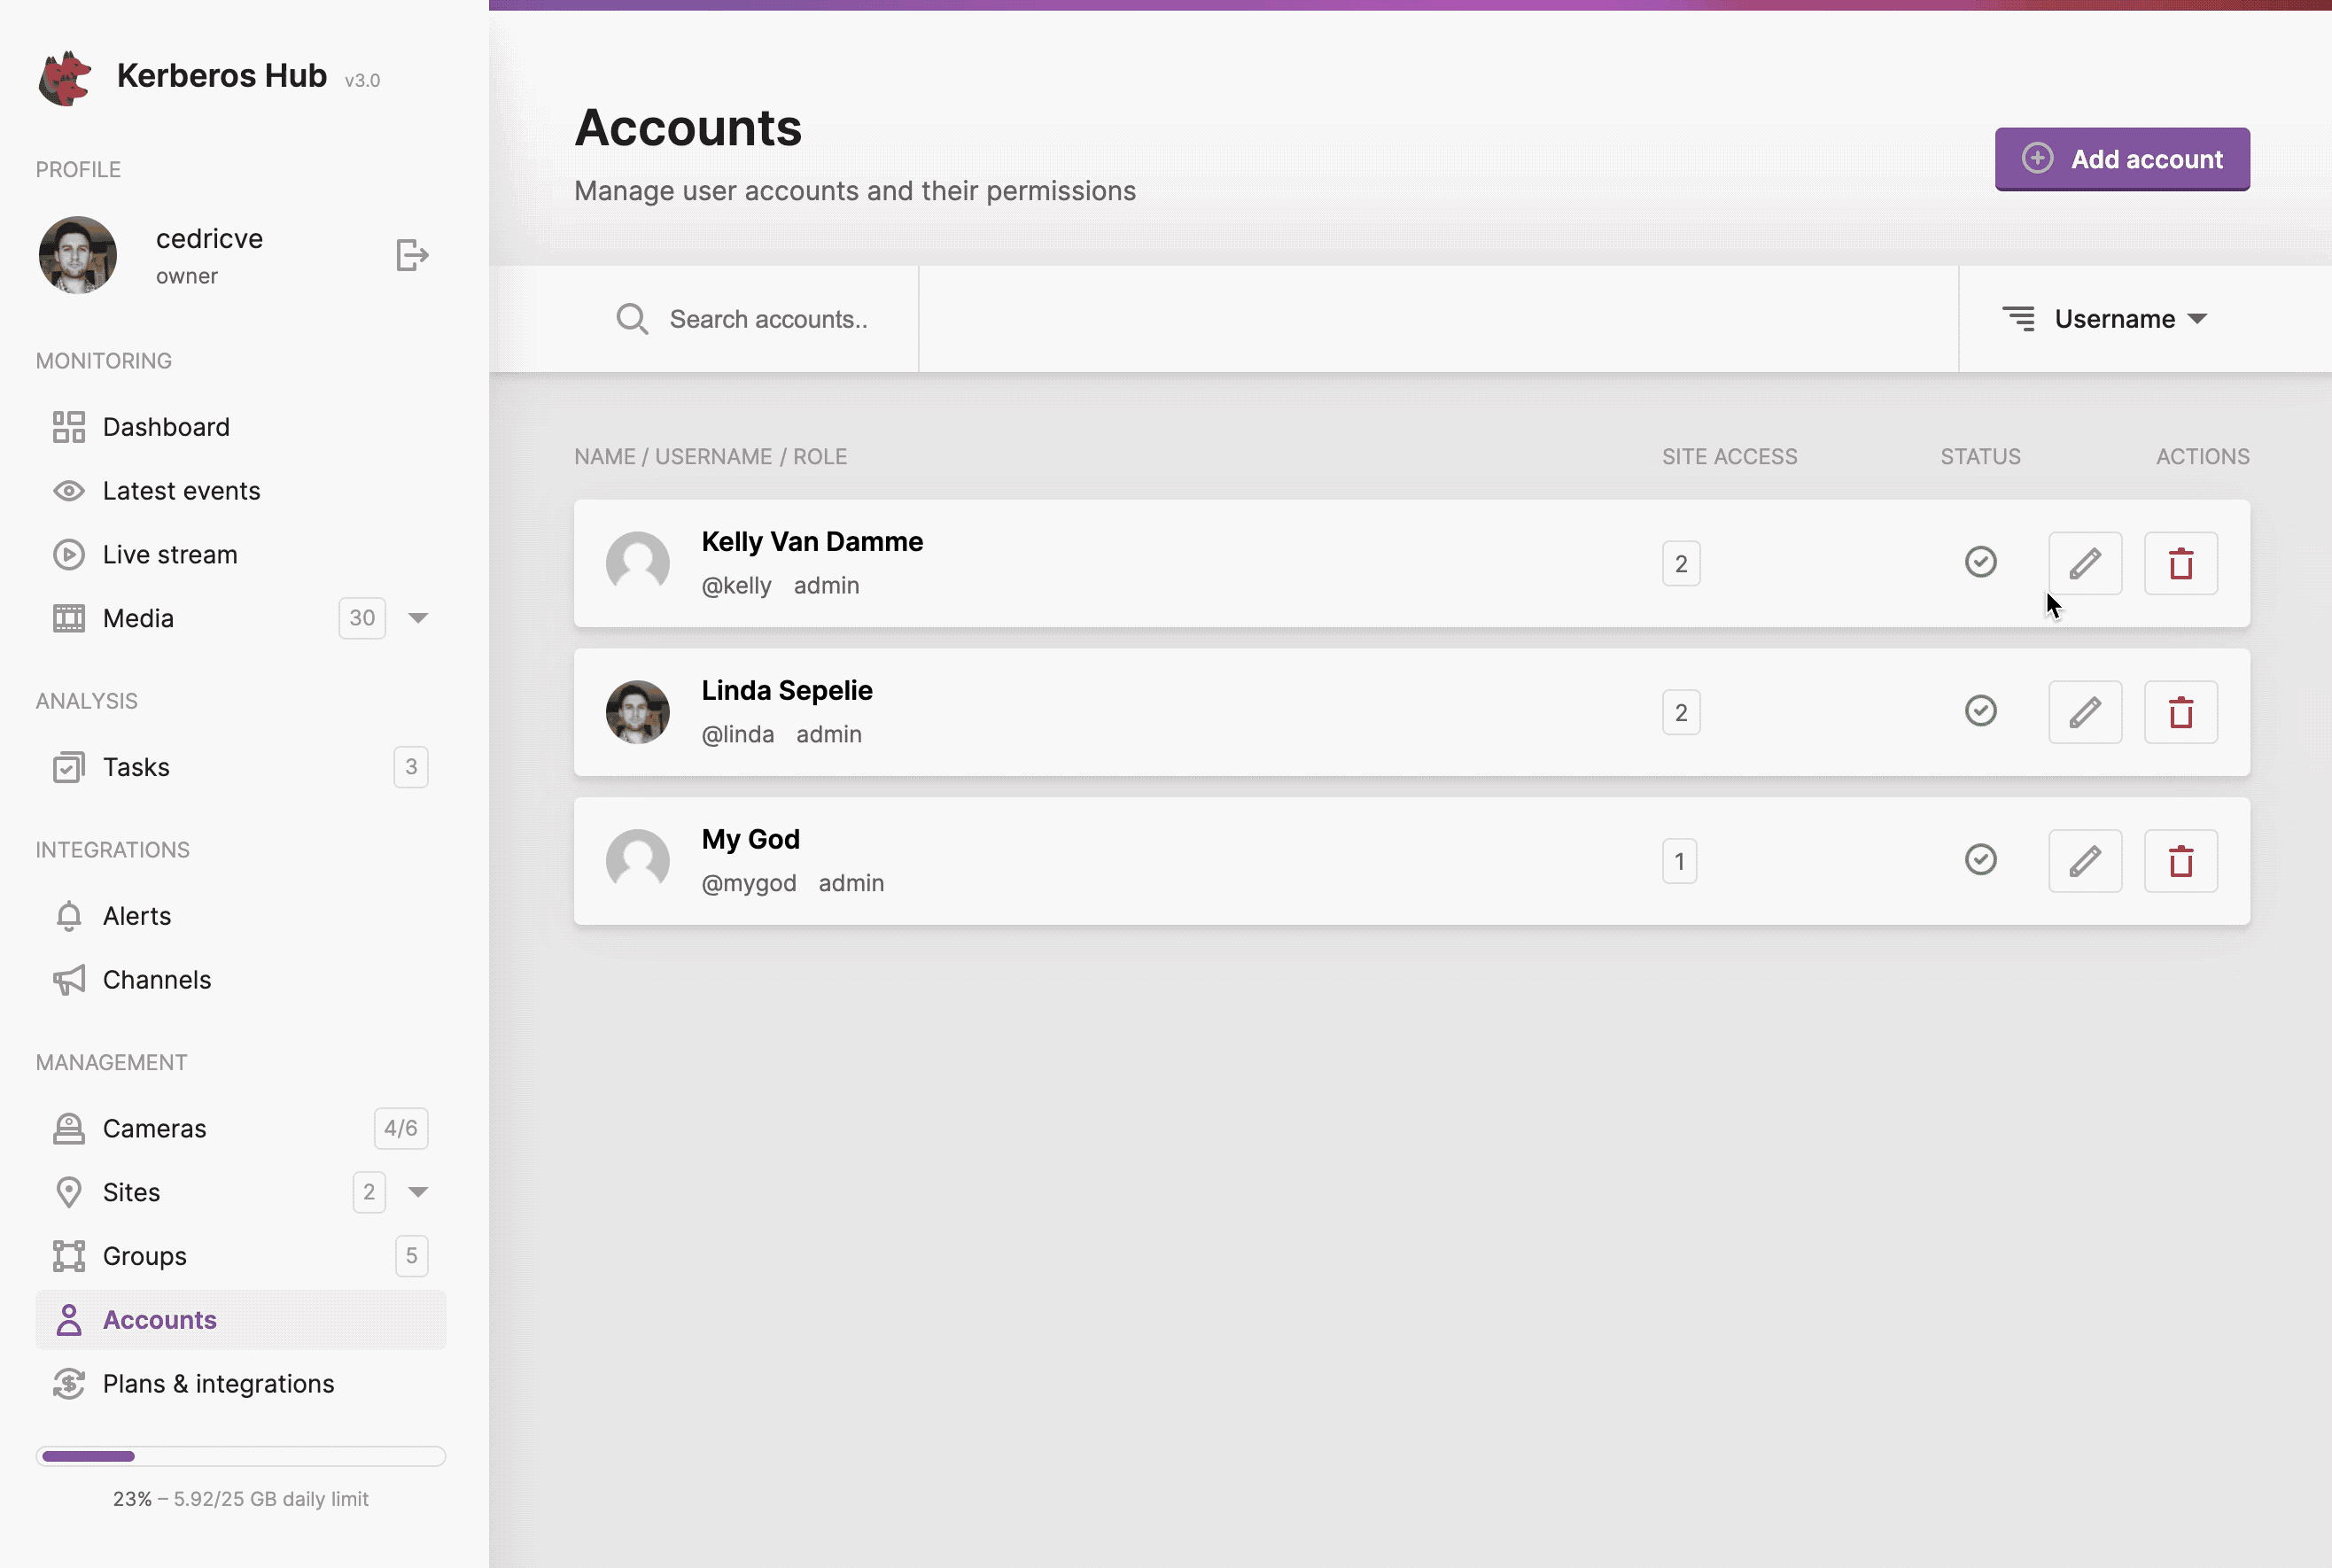Open the Tasks panel under Analysis

(x=137, y=767)
